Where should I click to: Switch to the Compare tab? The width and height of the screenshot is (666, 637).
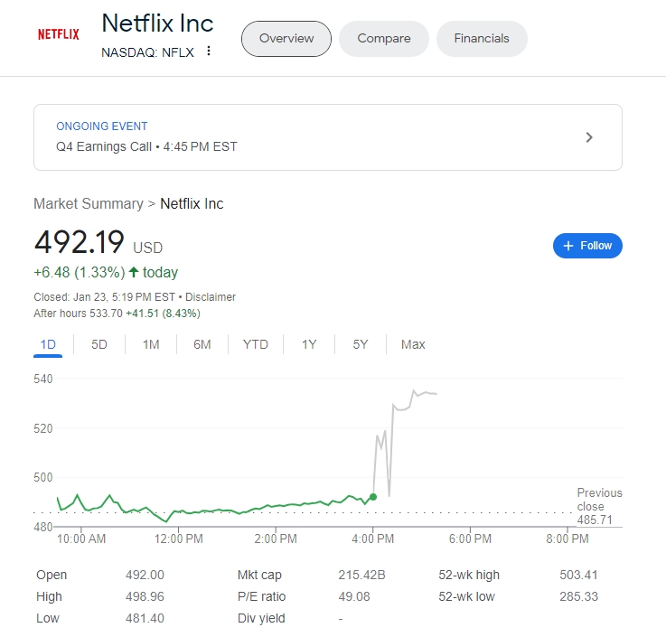coord(384,39)
